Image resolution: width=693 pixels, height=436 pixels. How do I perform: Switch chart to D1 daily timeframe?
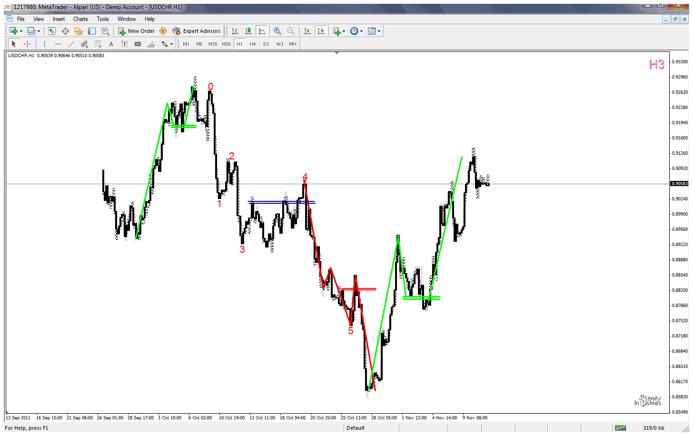tap(266, 44)
